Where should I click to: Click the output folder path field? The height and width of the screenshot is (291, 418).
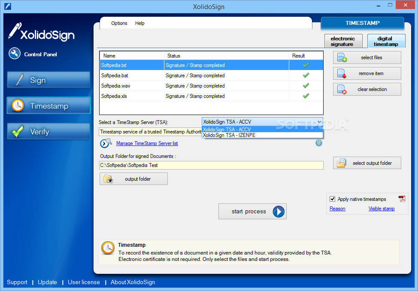coord(211,165)
